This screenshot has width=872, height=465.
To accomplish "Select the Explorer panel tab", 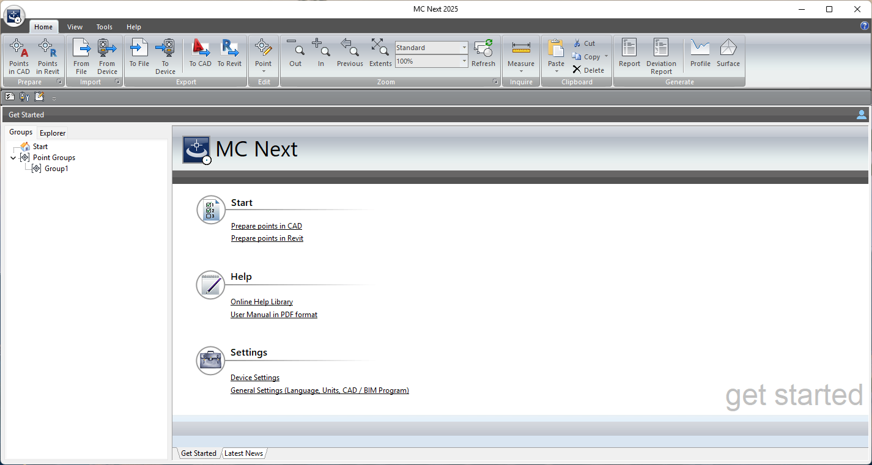I will [x=53, y=133].
